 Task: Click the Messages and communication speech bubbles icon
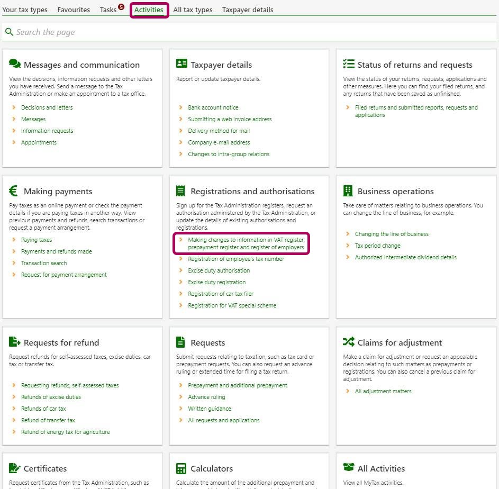point(15,64)
